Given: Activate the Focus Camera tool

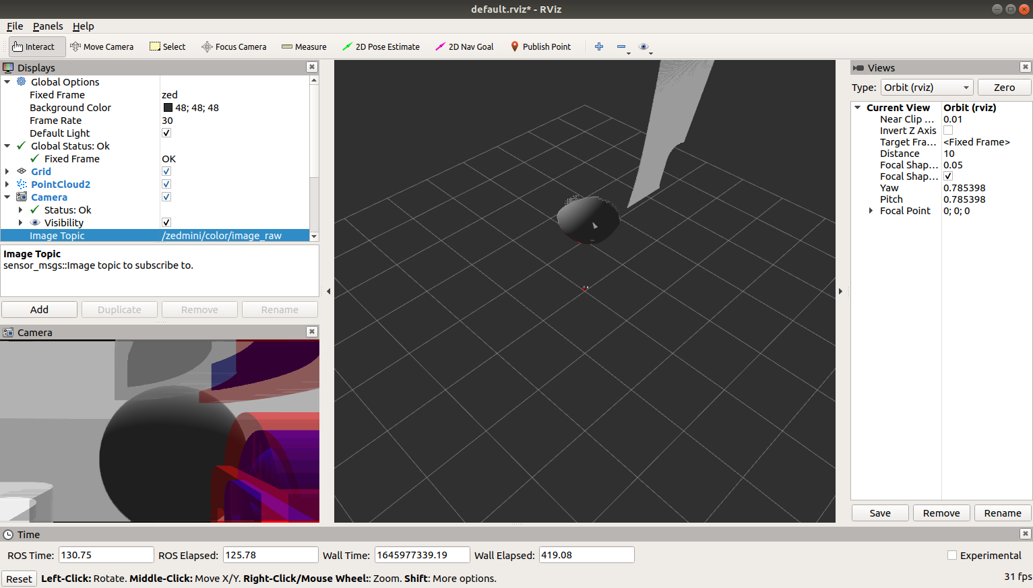Looking at the screenshot, I should coord(234,46).
